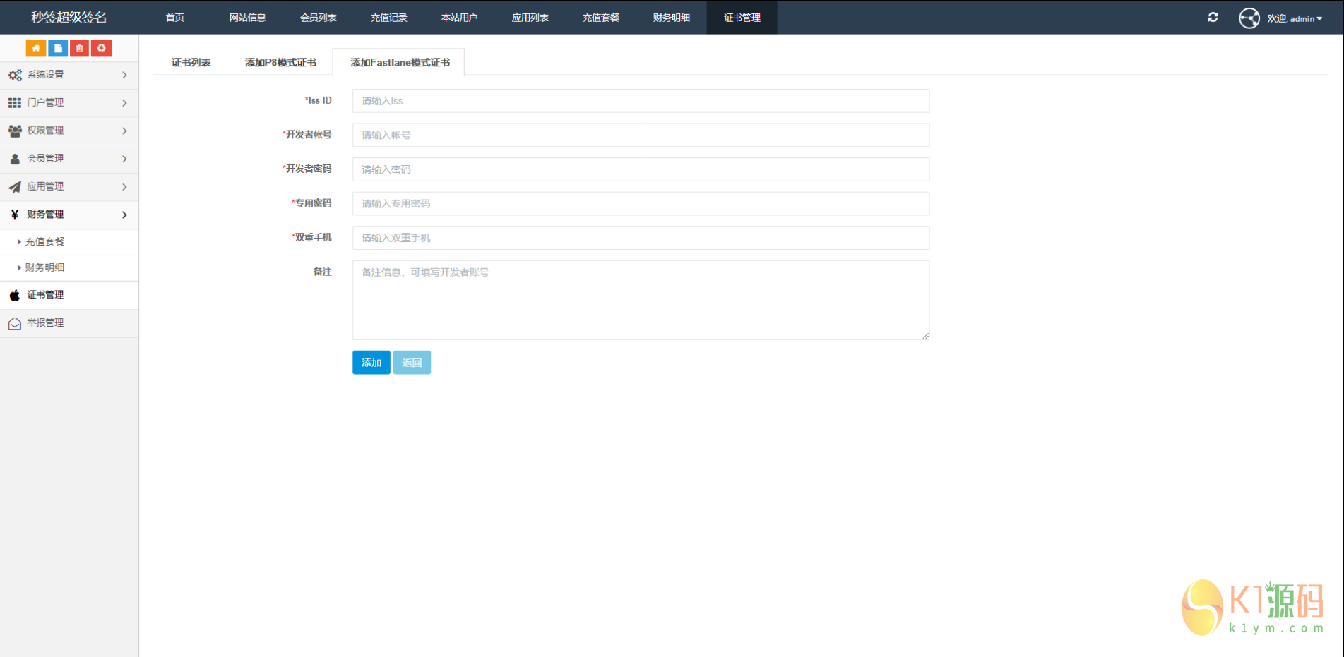This screenshot has width=1344, height=657.
Task: Open 本站用户 in the top navigation
Action: point(459,18)
